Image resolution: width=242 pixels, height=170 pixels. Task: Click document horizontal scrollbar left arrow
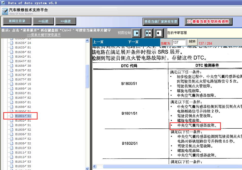click(x=94, y=166)
